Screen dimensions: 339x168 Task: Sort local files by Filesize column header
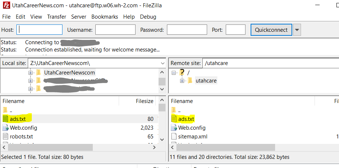coord(144,101)
